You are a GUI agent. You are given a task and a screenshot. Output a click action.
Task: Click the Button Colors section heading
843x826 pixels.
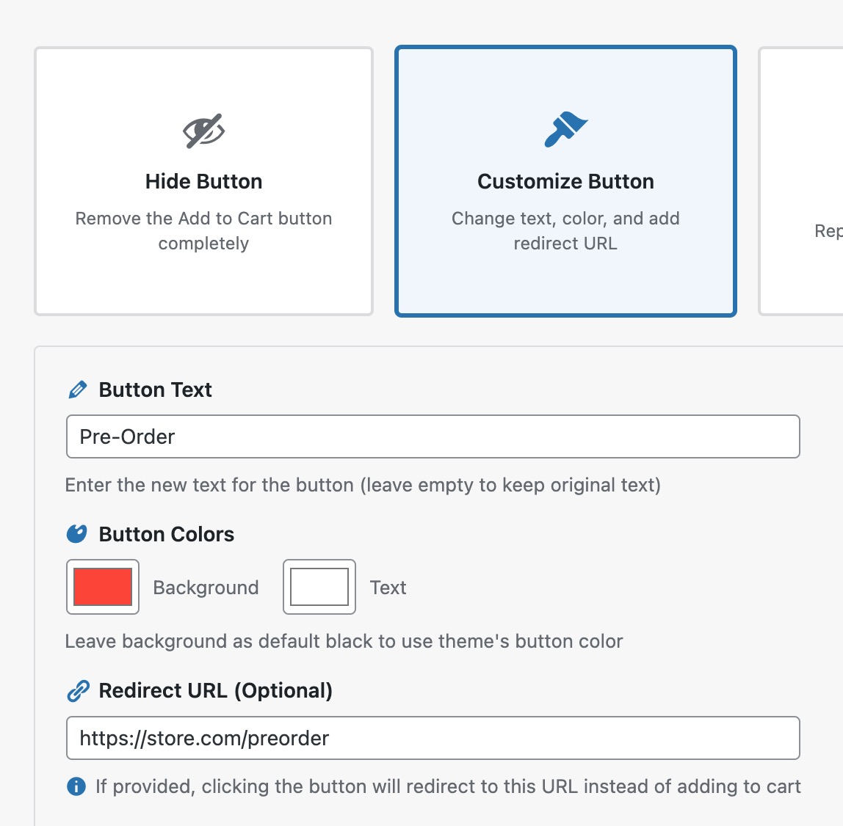pos(165,534)
